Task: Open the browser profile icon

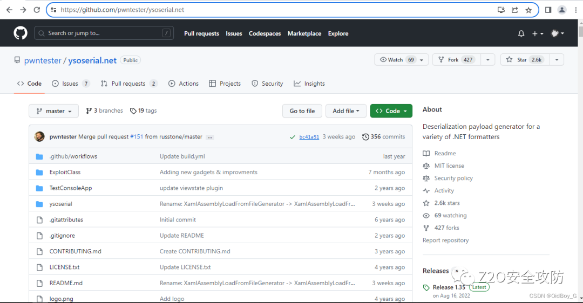Action: [562, 10]
